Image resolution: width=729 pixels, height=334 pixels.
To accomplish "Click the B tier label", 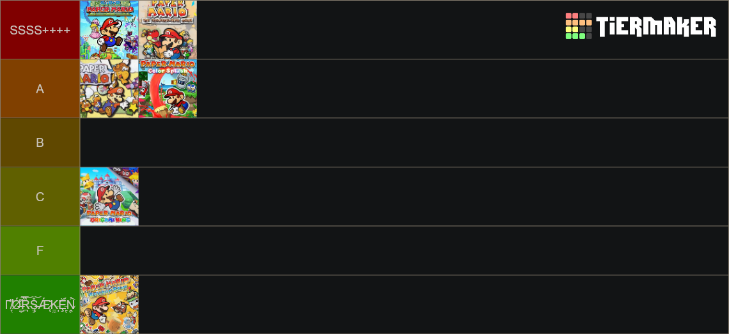I will tap(40, 142).
